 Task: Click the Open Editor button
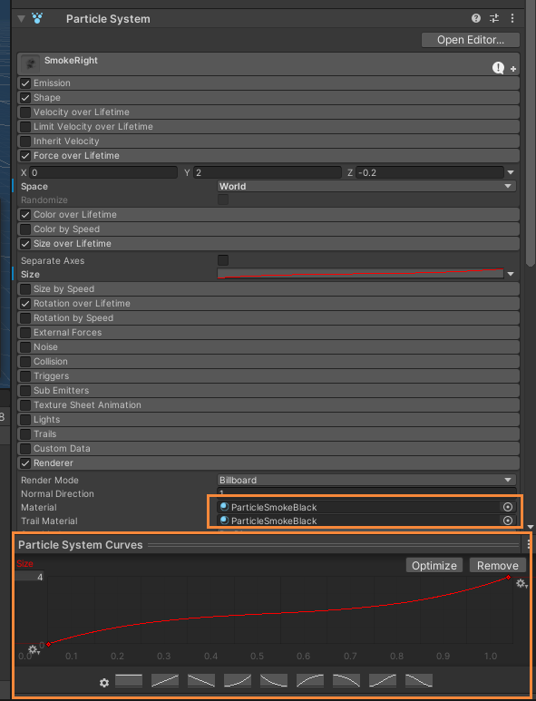(471, 40)
